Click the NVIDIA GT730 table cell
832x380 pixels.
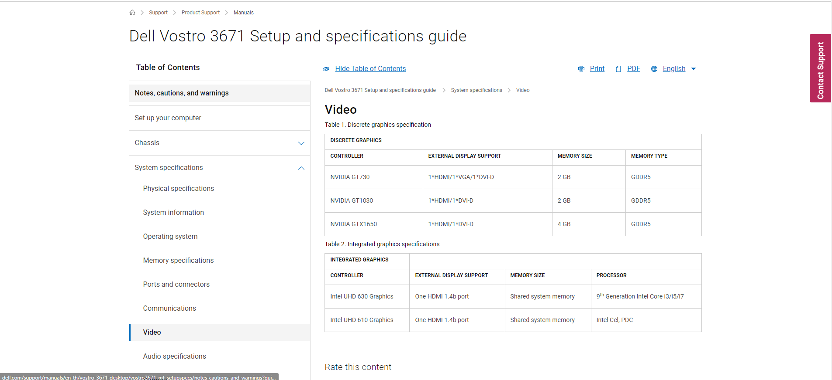click(x=374, y=177)
